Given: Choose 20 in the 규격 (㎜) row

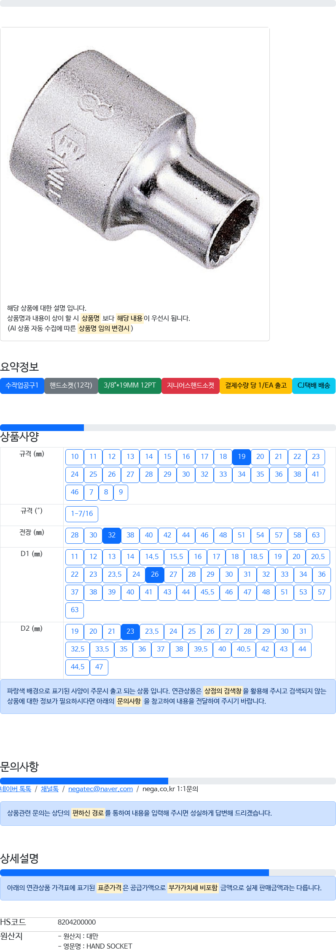Looking at the screenshot, I should tap(260, 457).
